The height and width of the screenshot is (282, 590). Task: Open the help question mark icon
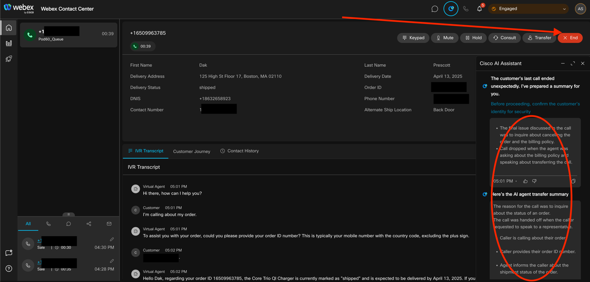[x=9, y=269]
